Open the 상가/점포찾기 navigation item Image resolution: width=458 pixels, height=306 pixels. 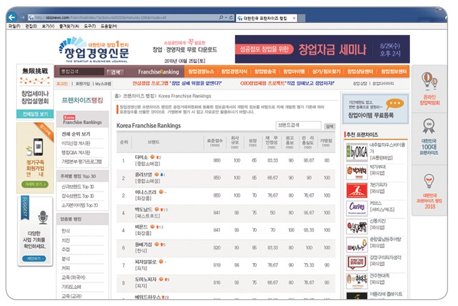pos(327,72)
